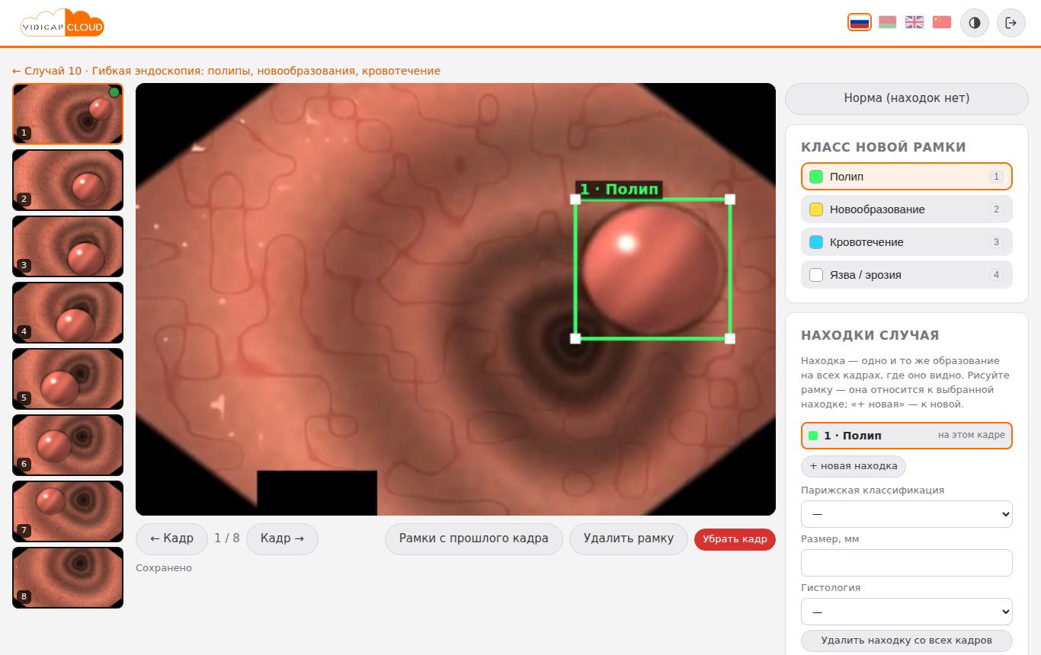Screen dimensions: 1041x655
Task: Expand the Гистология dropdown
Action: point(907,612)
